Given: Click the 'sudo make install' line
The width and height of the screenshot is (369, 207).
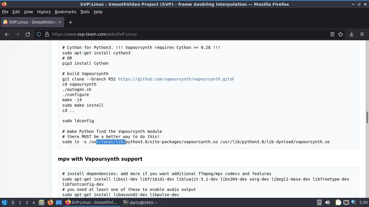Looking at the screenshot, I should 83,105.
